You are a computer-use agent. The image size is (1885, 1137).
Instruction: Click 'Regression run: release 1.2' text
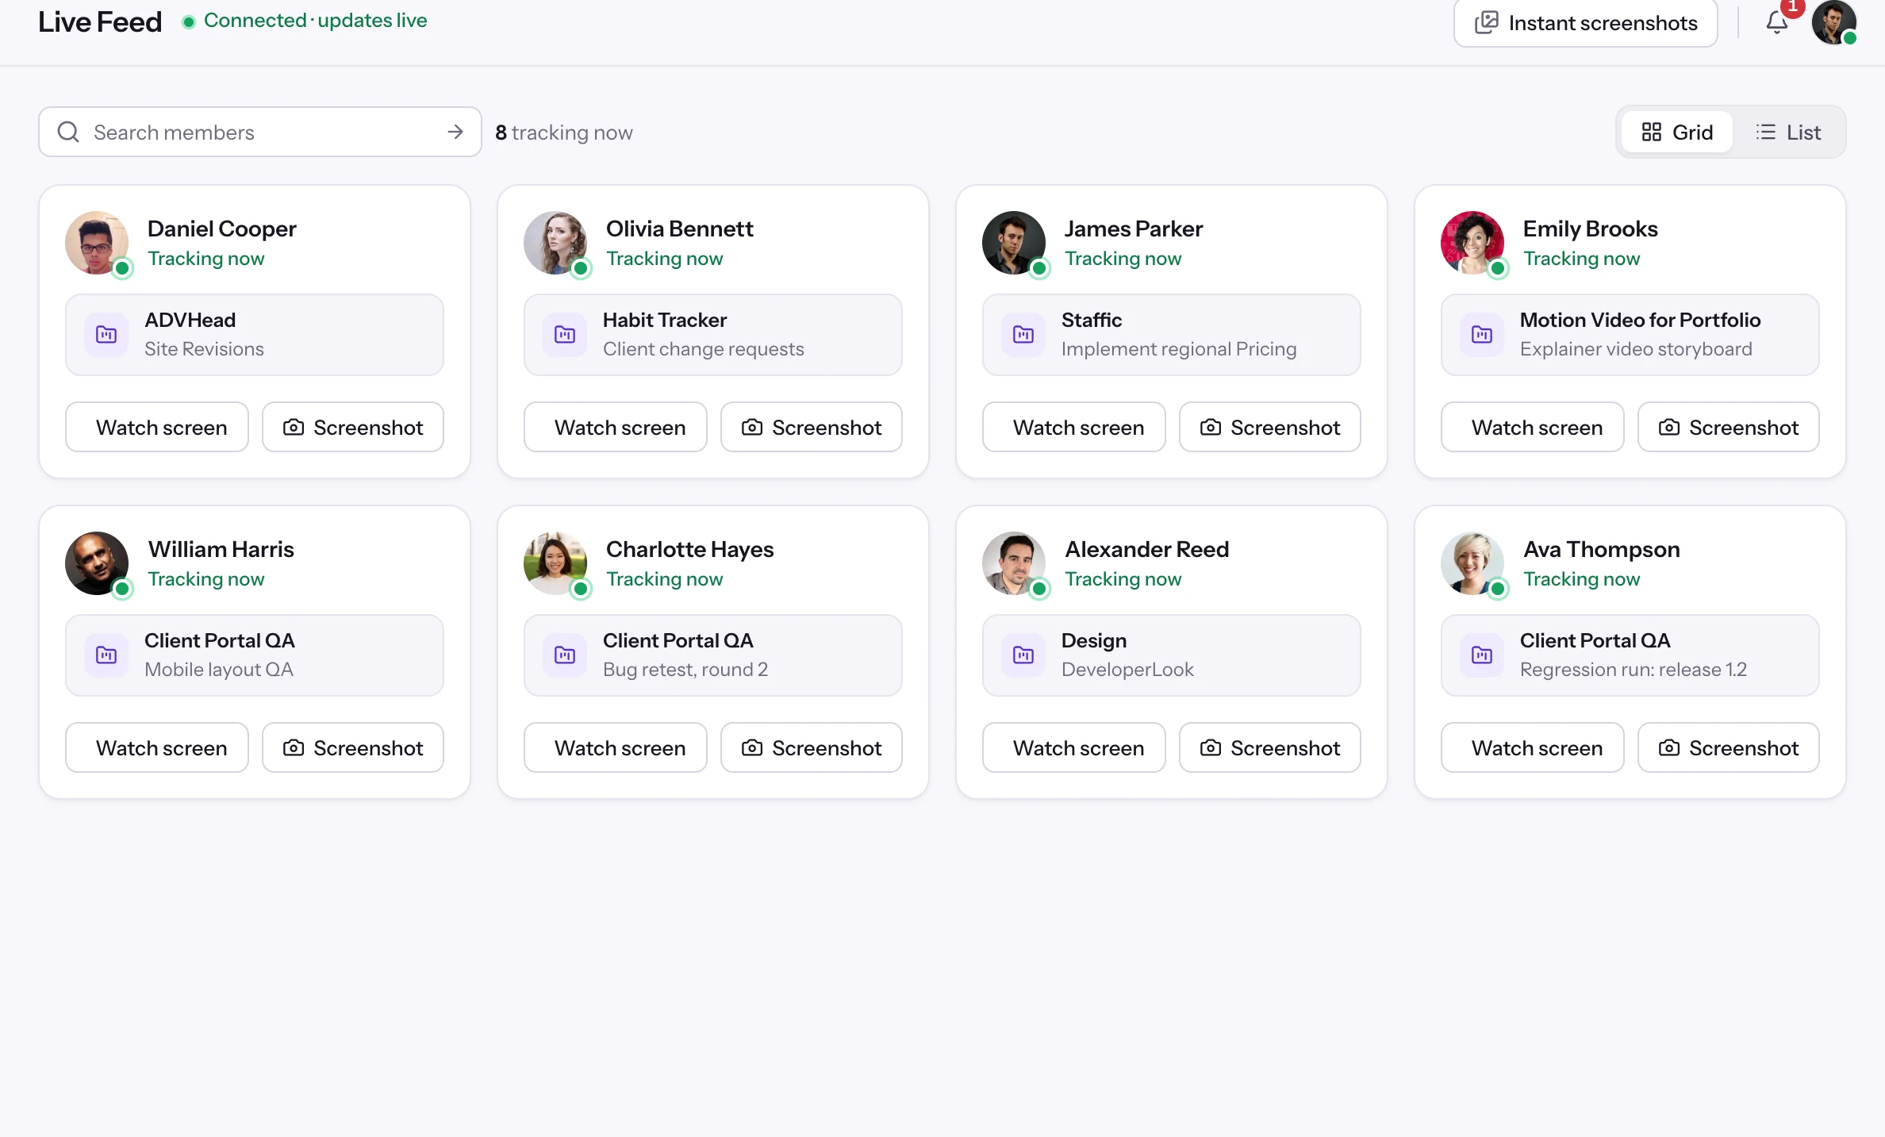pyautogui.click(x=1634, y=670)
